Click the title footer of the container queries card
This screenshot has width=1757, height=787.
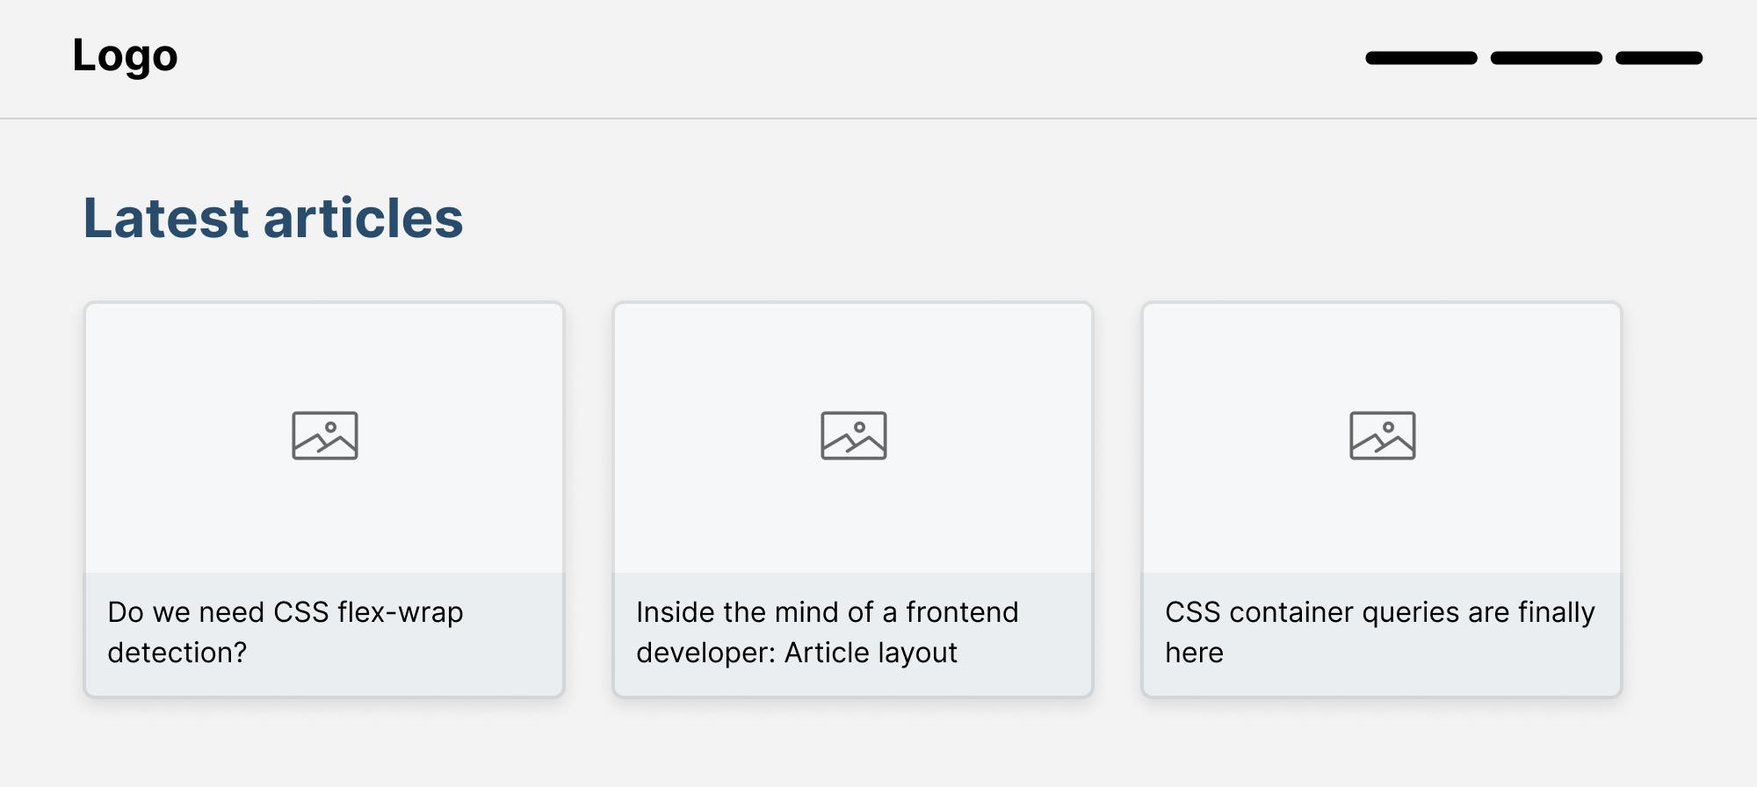click(1382, 634)
